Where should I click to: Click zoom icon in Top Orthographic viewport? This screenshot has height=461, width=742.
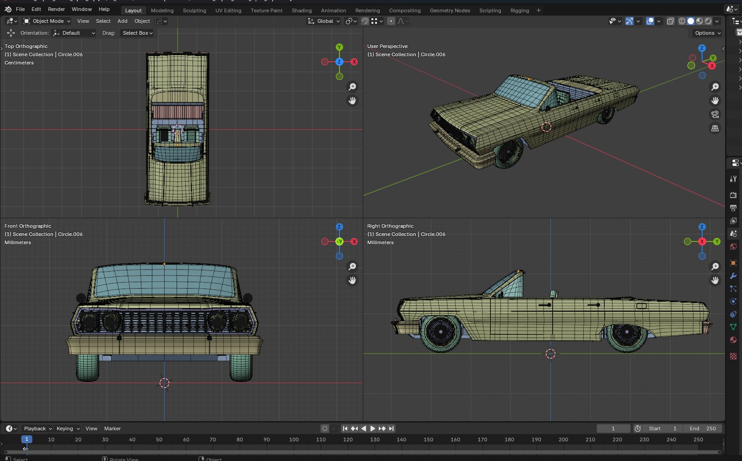(x=352, y=87)
